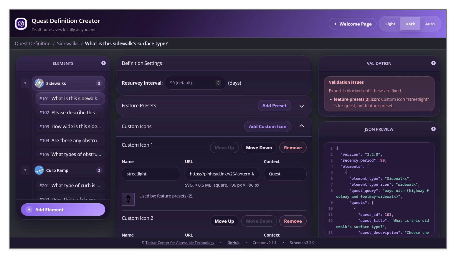Go to Sidewalks in the breadcrumb

tap(68, 43)
